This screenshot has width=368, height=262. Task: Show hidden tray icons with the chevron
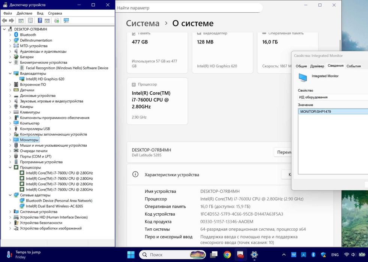pos(284,255)
